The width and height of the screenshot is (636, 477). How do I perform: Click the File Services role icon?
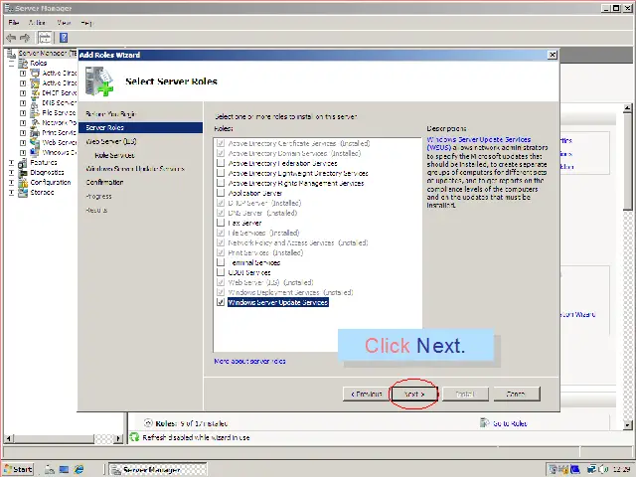tap(36, 112)
